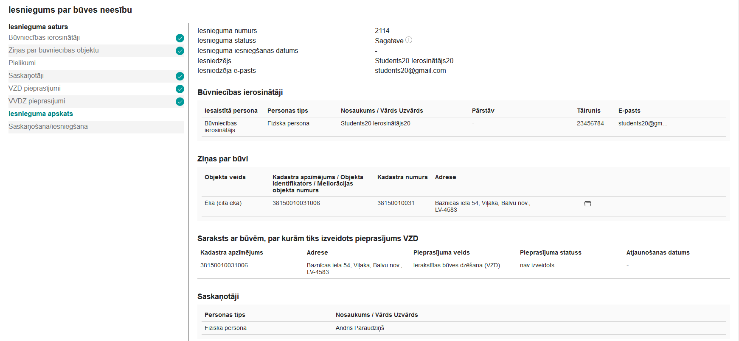The width and height of the screenshot is (739, 341).
Task: Go to Ziņas par būvniecības objektu step
Action: 53,50
